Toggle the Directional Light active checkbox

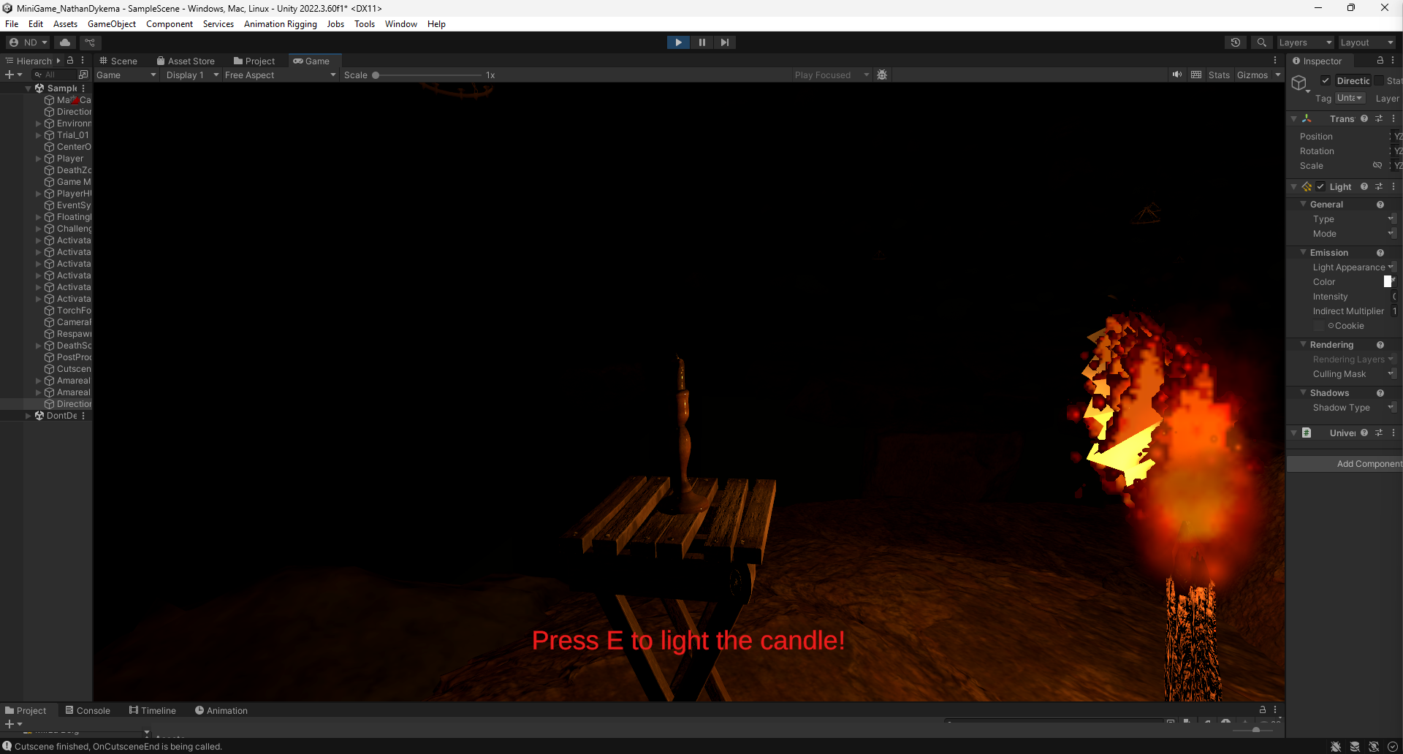click(x=1327, y=80)
